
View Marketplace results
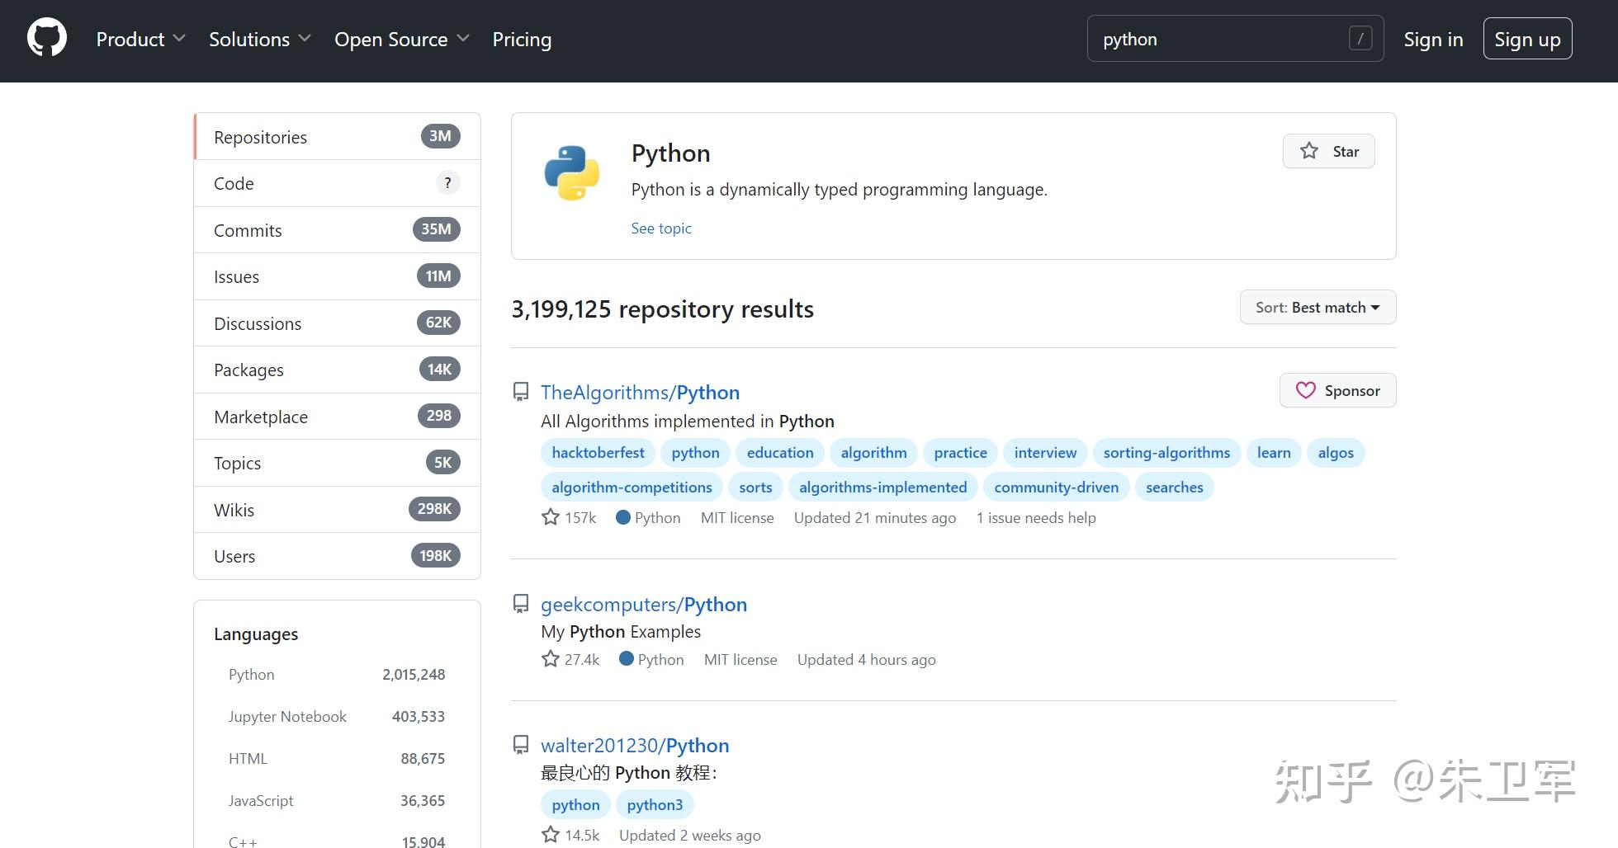coord(337,417)
